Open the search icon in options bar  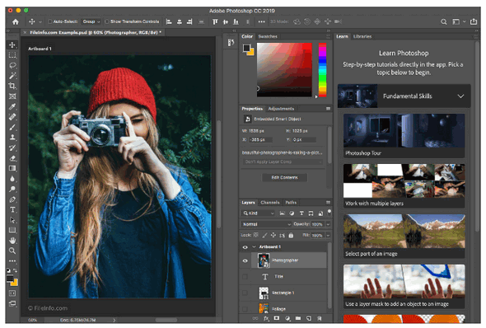444,21
